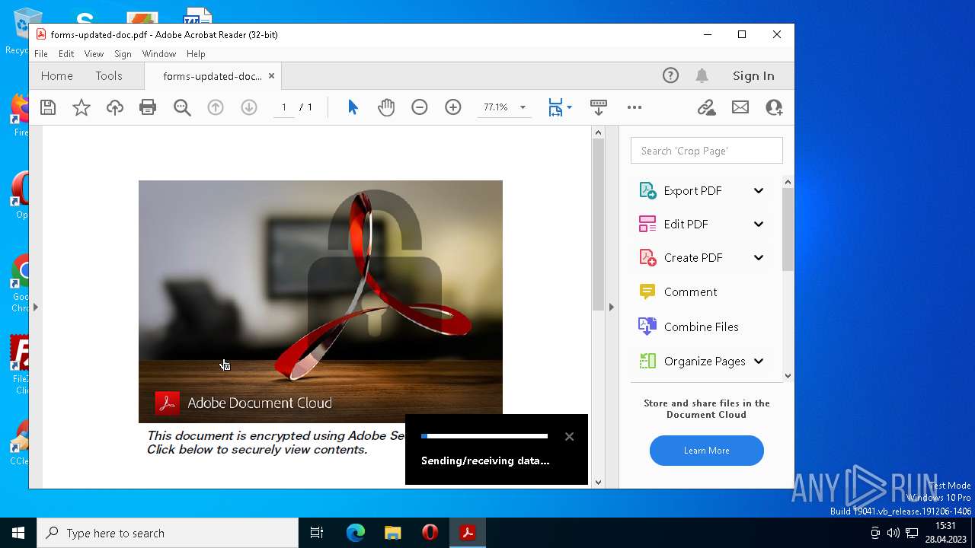Open the Create PDF tool
Viewport: 975px width, 548px height.
[x=692, y=258]
